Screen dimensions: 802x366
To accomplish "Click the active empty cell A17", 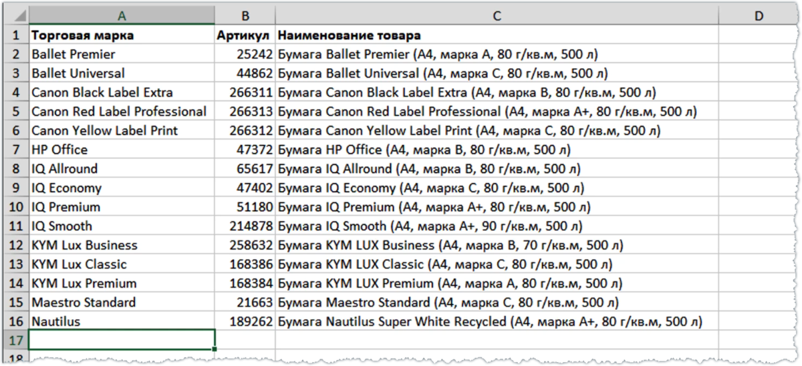I will (122, 340).
